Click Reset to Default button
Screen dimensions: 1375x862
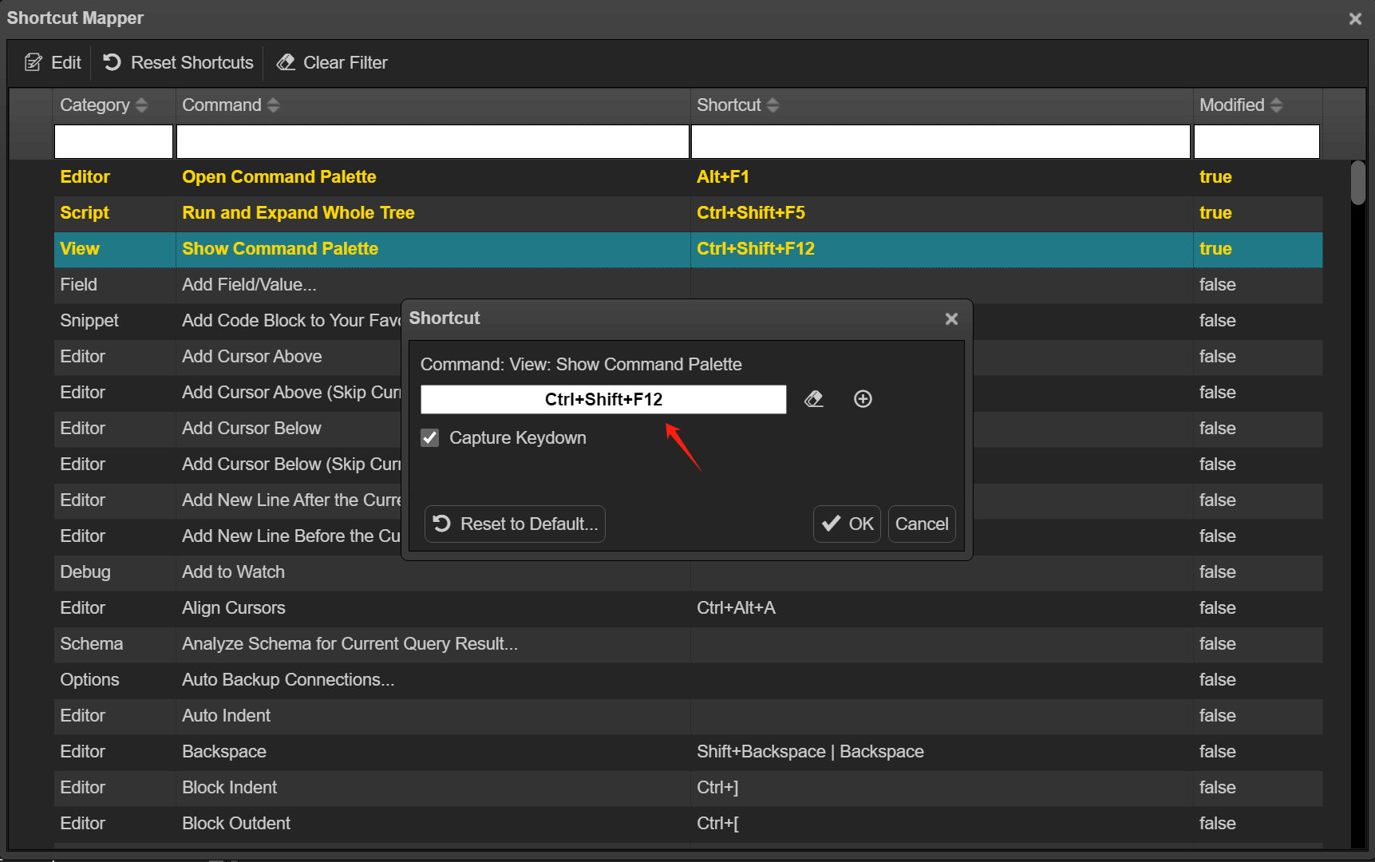pos(515,524)
